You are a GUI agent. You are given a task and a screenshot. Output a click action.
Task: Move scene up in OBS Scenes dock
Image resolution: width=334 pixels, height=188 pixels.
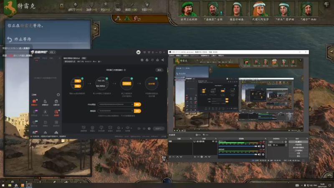coord(177,157)
